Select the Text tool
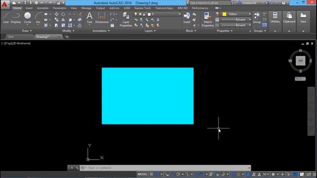Screen dimensions: 317x178 tap(89, 18)
